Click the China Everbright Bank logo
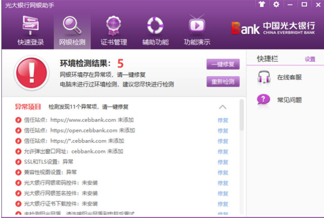 click(273, 28)
